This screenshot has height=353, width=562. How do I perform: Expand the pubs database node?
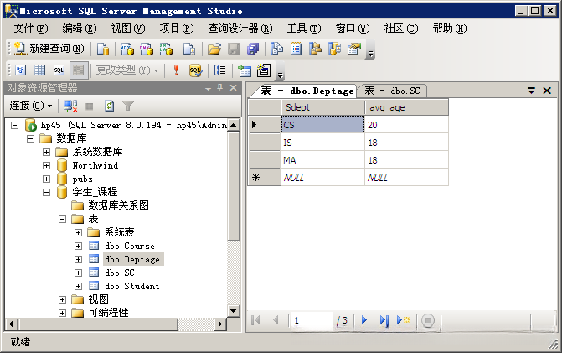coord(47,179)
